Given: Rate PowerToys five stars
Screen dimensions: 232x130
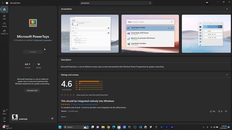Looking at the screenshot, I should pos(74,95).
